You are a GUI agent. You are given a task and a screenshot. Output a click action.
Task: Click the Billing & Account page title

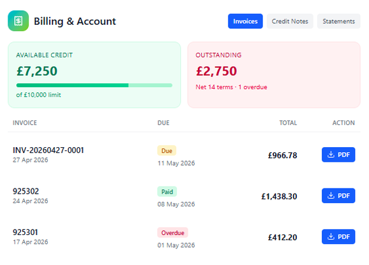click(x=75, y=21)
